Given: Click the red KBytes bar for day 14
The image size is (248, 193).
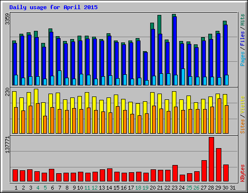Looking at the screenshot, I should (109, 175).
